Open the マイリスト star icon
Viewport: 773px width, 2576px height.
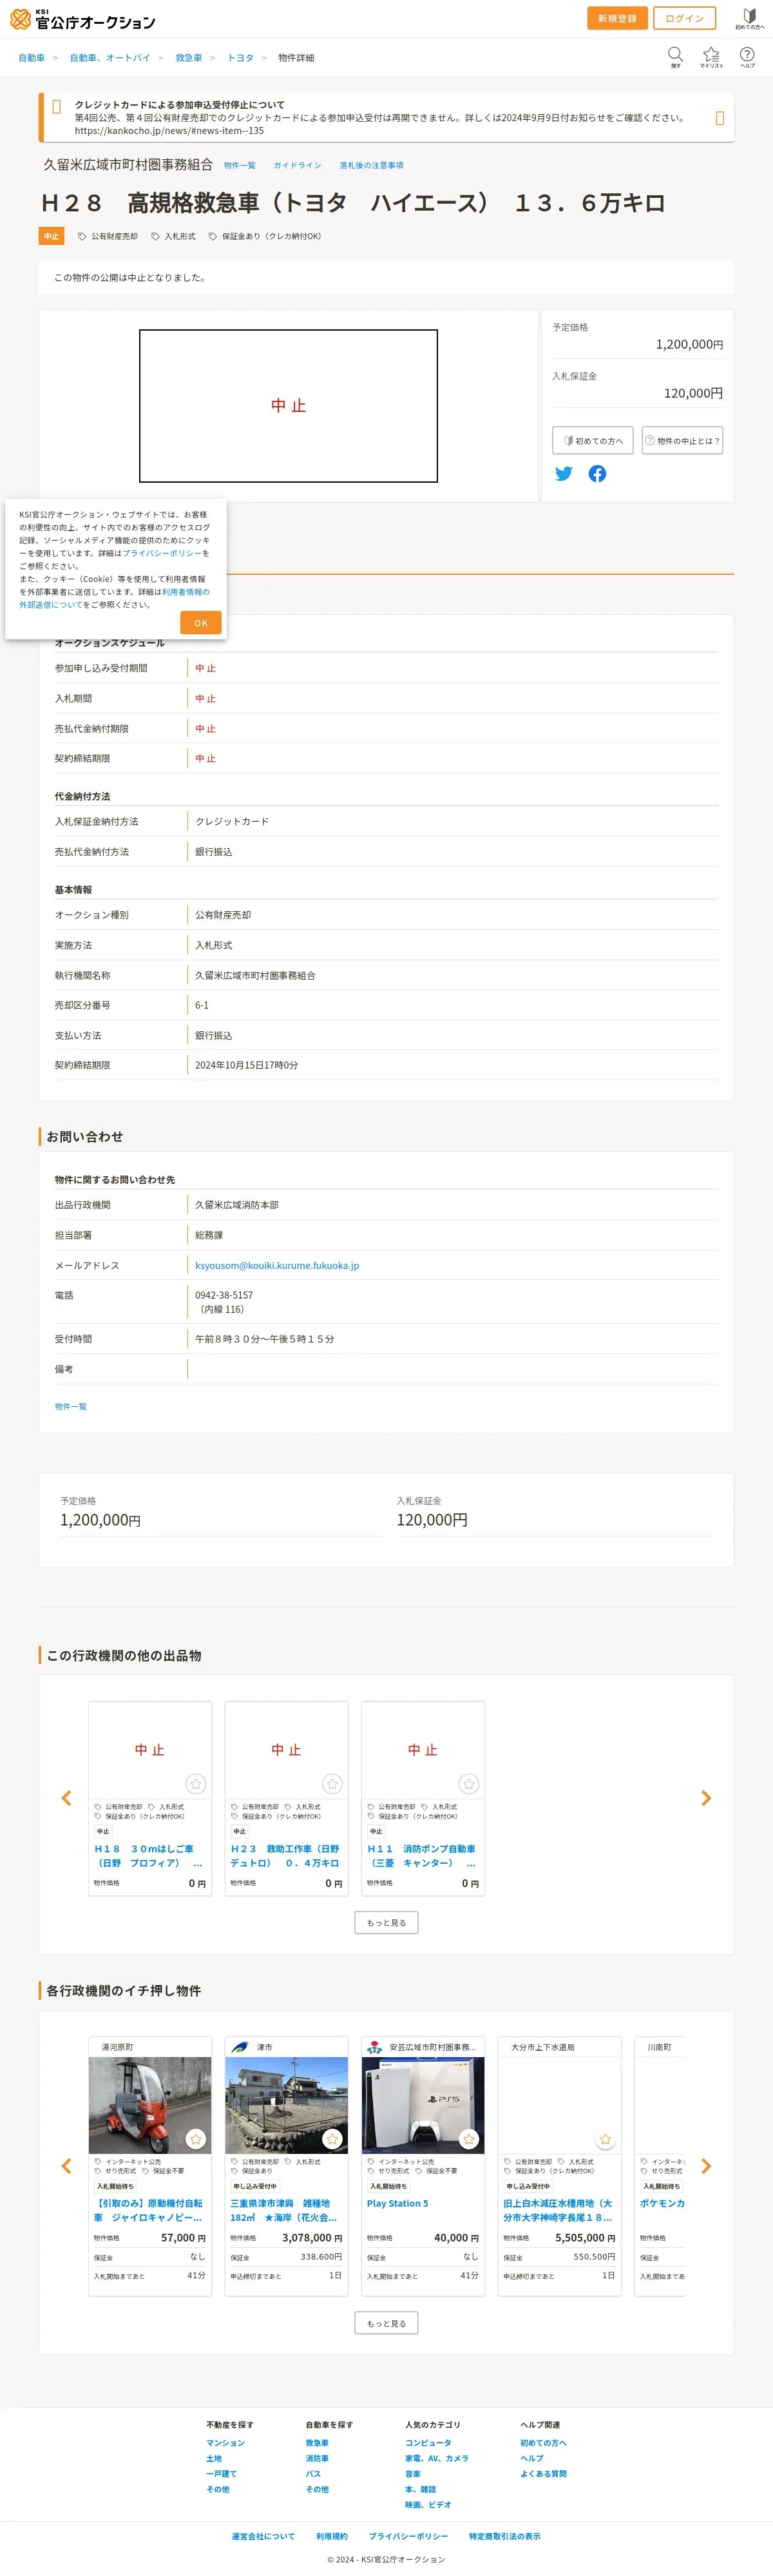(711, 56)
